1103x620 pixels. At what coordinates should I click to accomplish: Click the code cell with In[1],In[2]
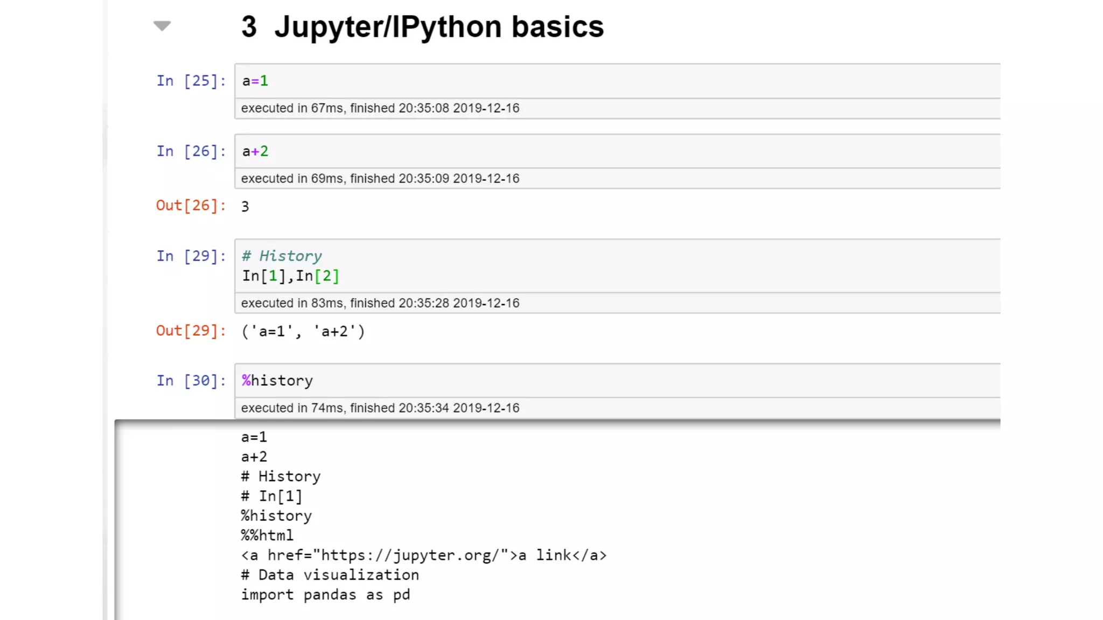[x=617, y=266]
